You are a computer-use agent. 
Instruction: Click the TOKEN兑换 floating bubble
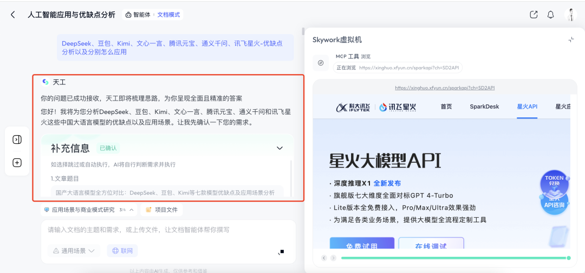555,183
